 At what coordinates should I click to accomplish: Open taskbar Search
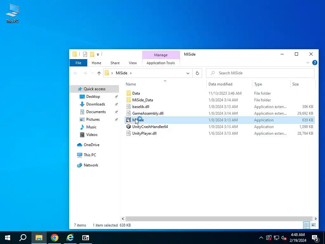click(x=23, y=238)
